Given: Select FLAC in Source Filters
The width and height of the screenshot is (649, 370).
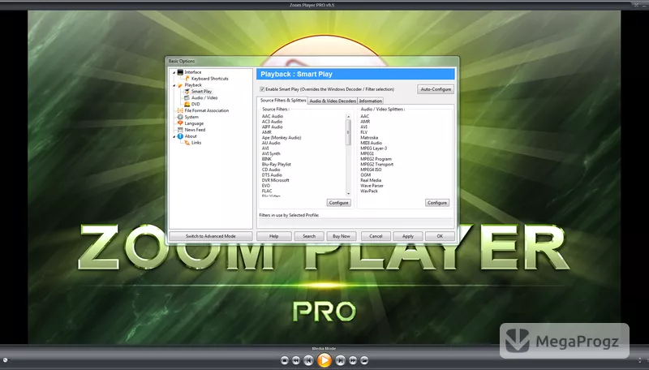Looking at the screenshot, I should coord(267,191).
